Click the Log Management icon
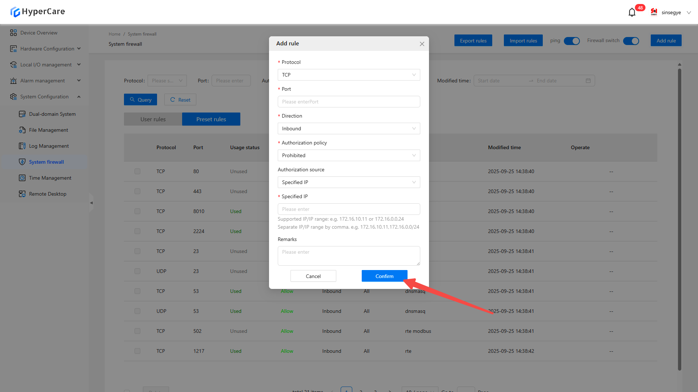698x392 pixels. [22, 146]
